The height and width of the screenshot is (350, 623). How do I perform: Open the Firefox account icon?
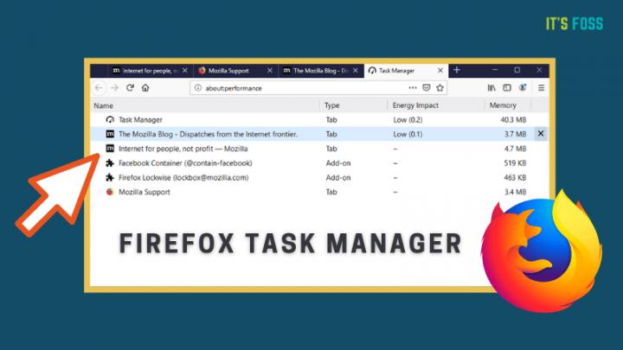pos(523,87)
